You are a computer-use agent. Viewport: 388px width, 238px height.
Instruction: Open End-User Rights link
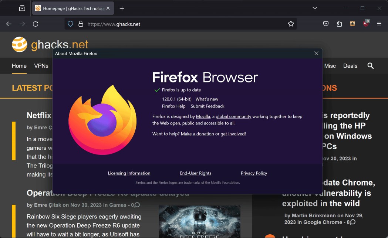pos(196,173)
